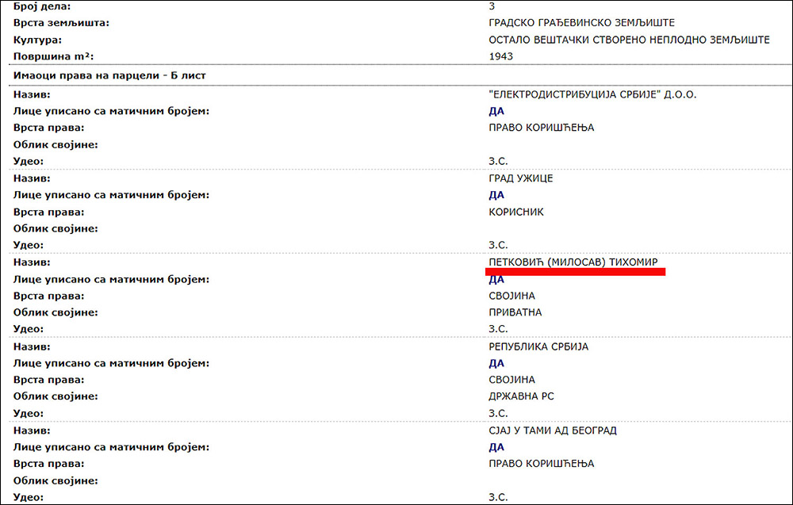Click the ДА link under СЈАЈ У ТАМИ АД БЕОГРАД
793x505 pixels.
pos(496,447)
